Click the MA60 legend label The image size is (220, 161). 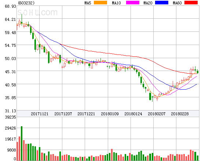tap(177, 3)
